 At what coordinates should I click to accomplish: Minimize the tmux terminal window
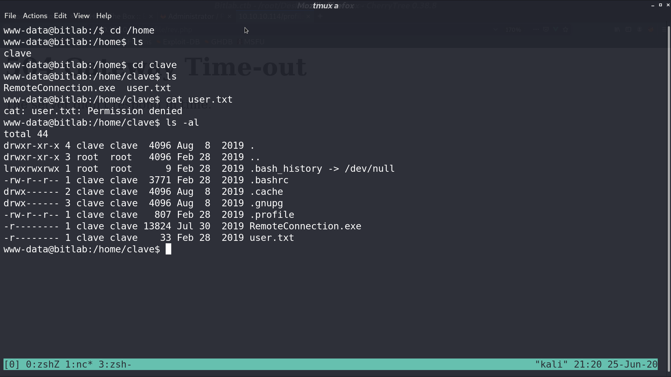pos(653,5)
